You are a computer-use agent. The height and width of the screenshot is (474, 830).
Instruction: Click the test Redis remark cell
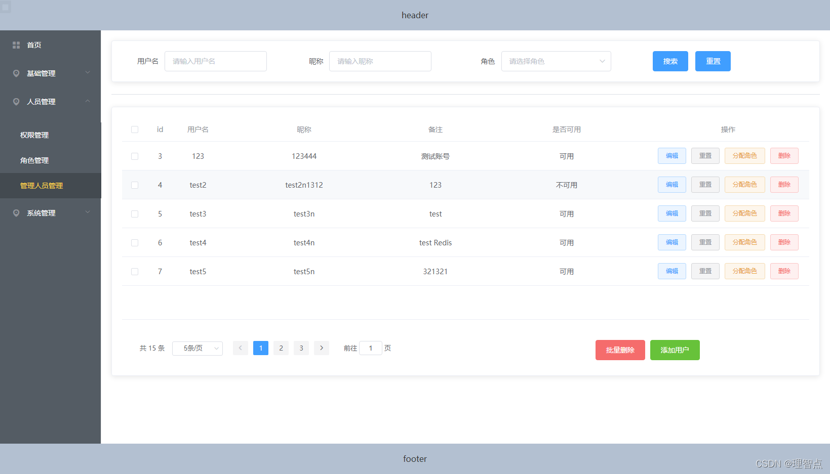[x=436, y=243]
